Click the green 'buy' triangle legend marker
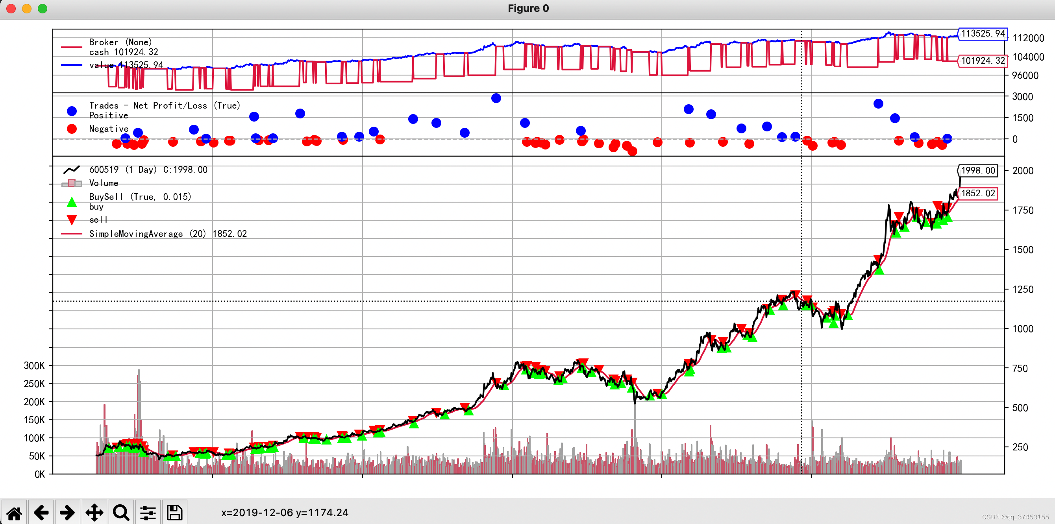The height and width of the screenshot is (524, 1055). (72, 202)
